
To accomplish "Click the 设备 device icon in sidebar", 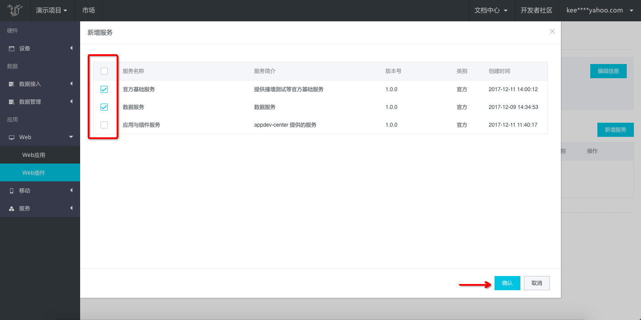I will (x=12, y=48).
